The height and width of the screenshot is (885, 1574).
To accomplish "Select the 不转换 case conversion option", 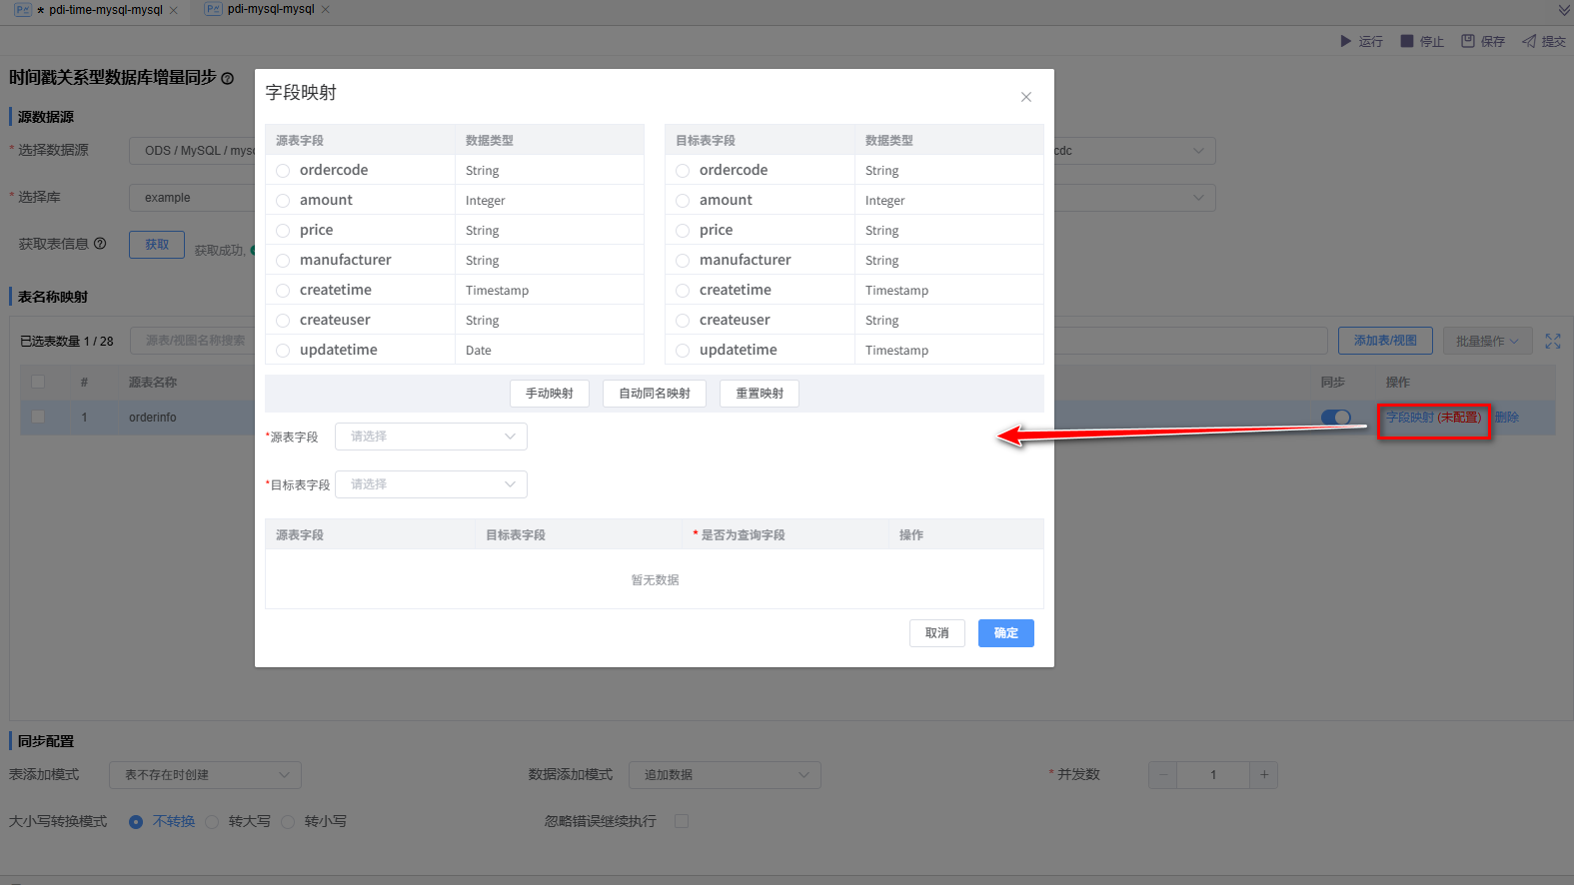I will click(x=136, y=822).
